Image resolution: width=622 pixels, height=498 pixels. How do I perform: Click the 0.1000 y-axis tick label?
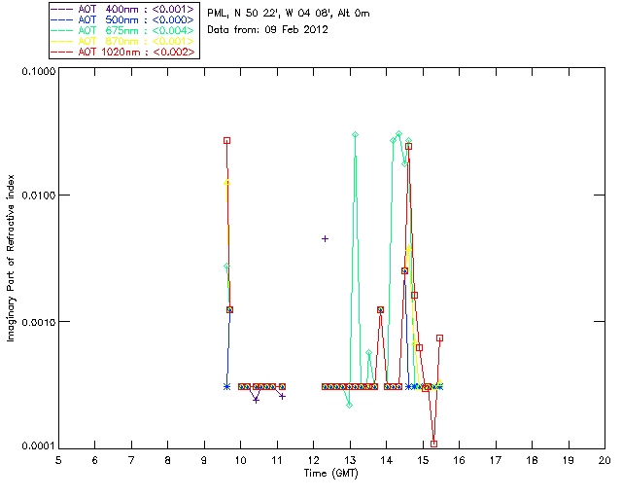point(39,71)
